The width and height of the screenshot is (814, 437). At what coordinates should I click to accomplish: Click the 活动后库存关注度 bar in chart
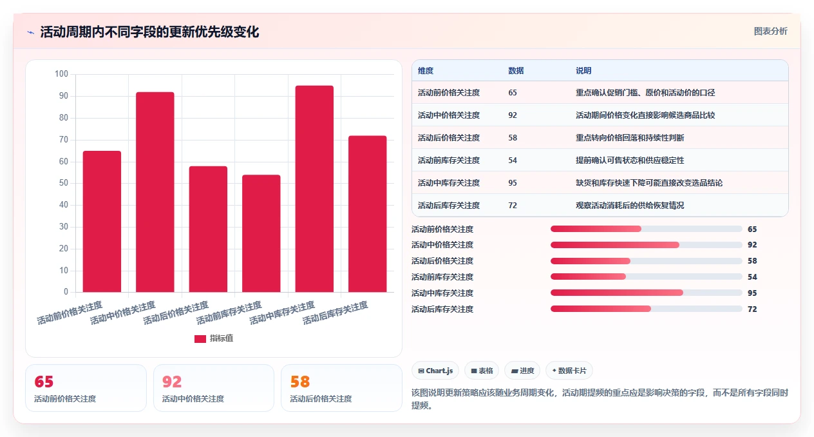368,214
